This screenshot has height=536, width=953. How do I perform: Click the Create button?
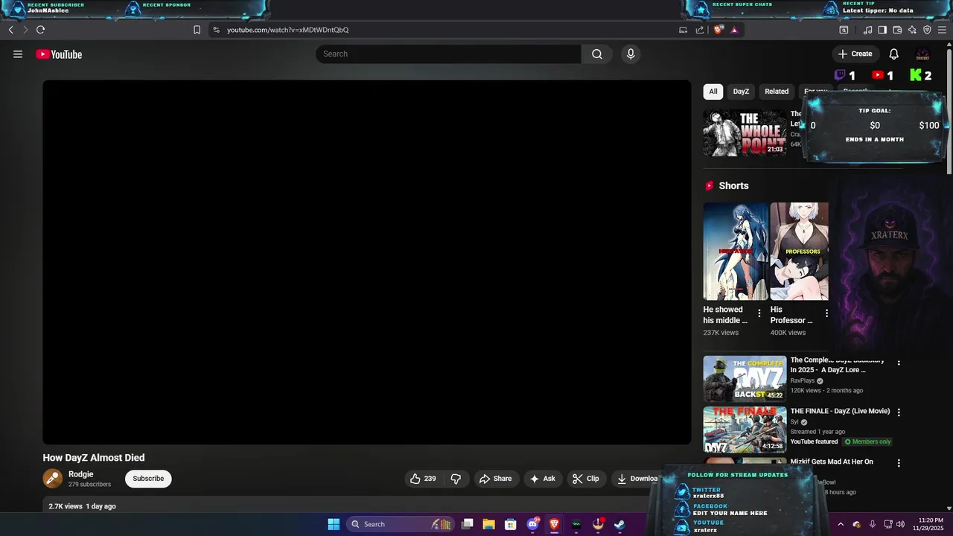(855, 54)
